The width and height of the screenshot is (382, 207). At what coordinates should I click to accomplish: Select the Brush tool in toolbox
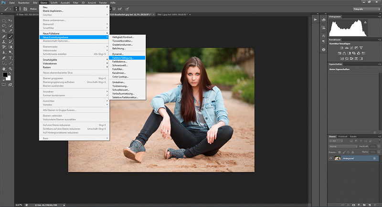tap(10, 36)
